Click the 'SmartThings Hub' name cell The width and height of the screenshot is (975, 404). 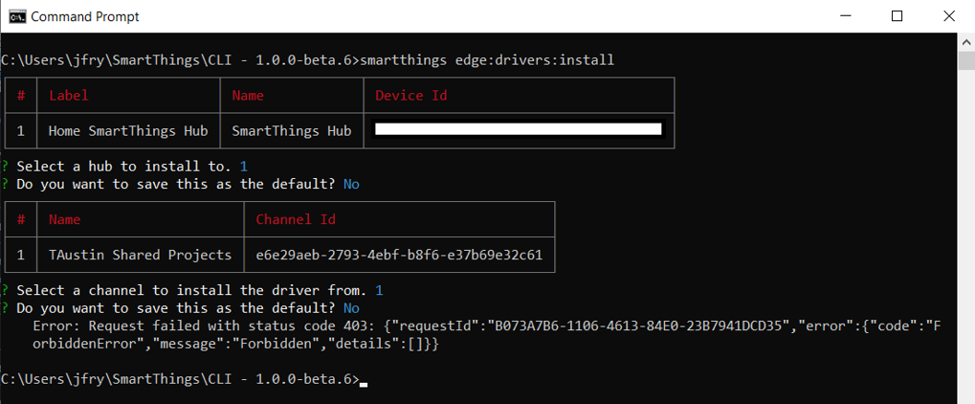(292, 131)
